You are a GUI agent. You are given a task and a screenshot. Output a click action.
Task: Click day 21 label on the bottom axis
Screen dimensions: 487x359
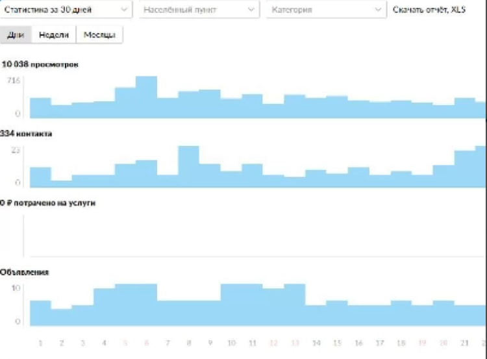click(464, 343)
